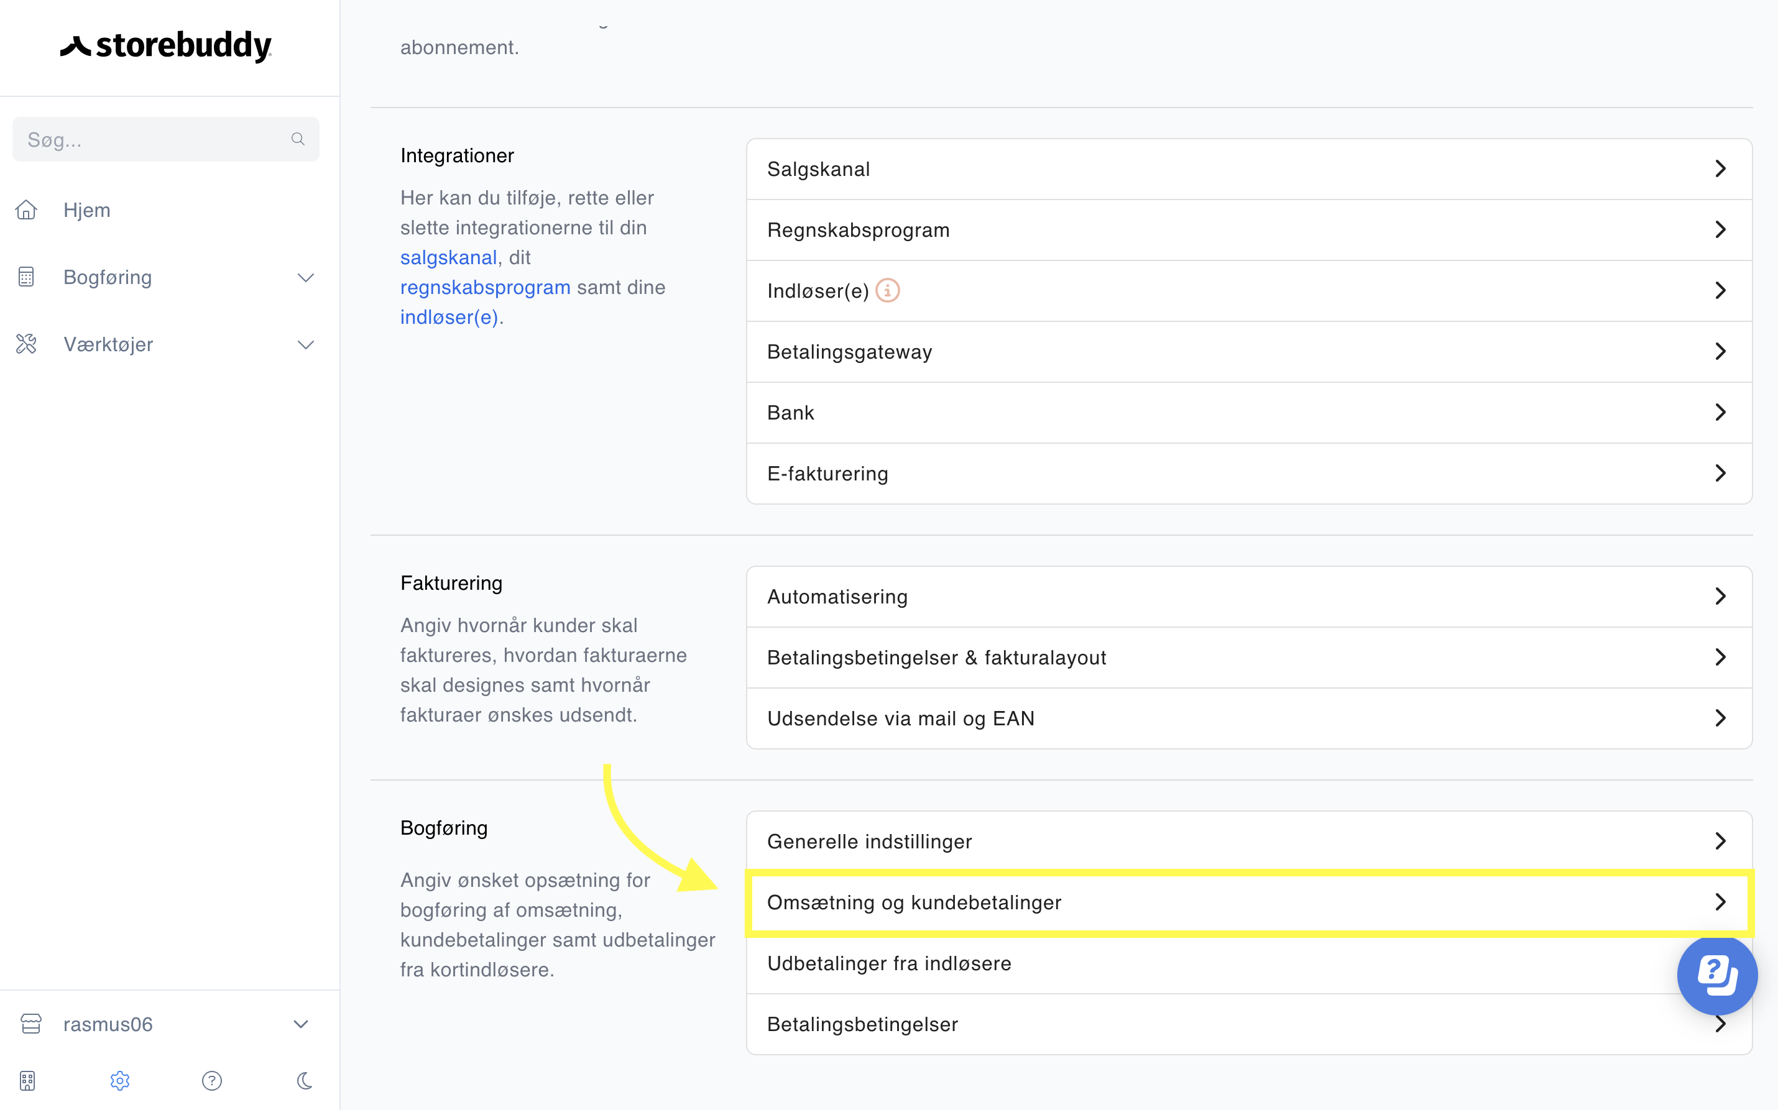Open the Regnskabsprogram settings row

click(x=1249, y=230)
